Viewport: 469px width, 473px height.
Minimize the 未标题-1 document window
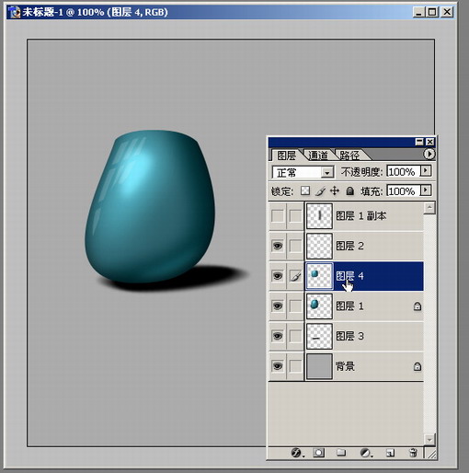tap(418, 12)
